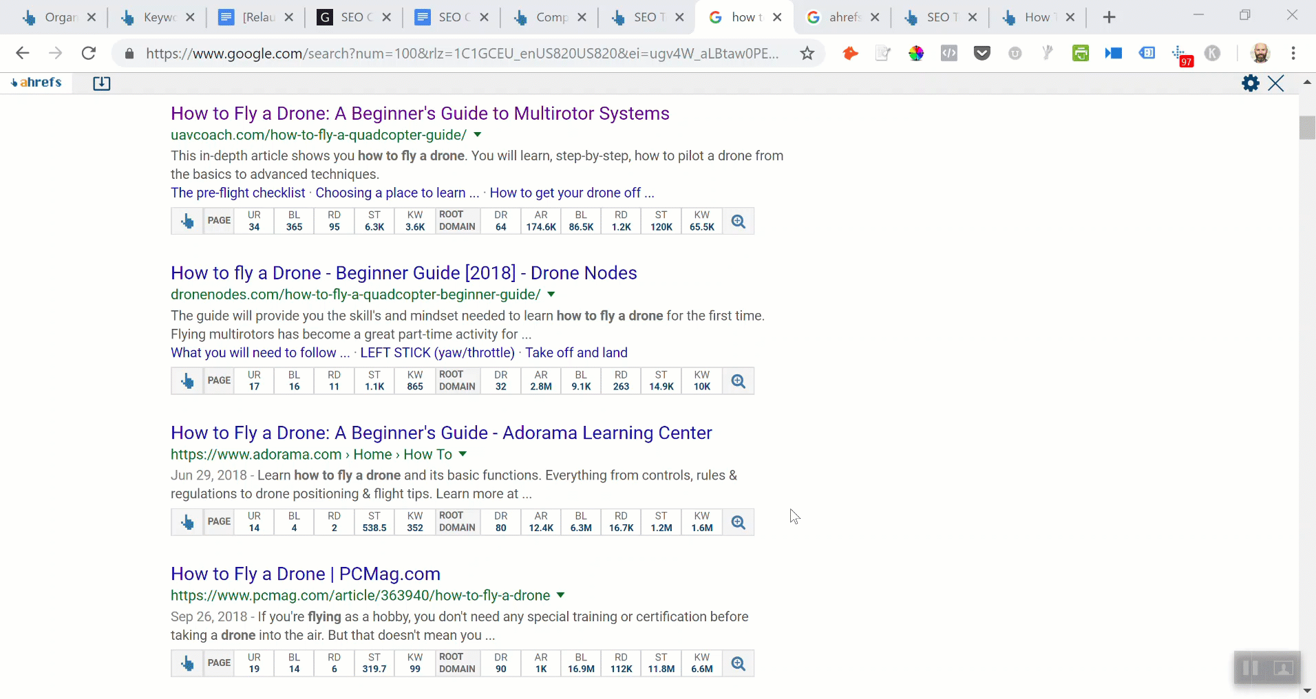Screen dimensions: 1316x699
Task: Open a new browser tab
Action: click(x=1109, y=17)
